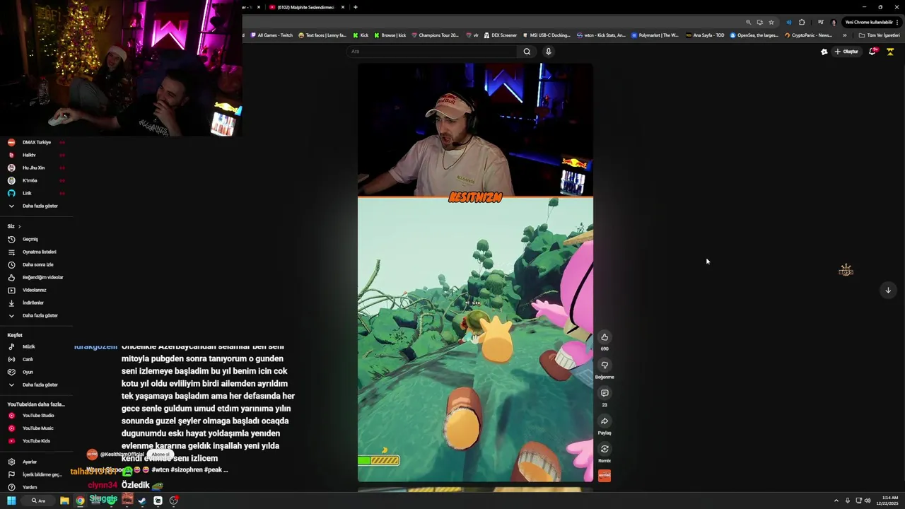Open Ayarlar settings in sidebar
The width and height of the screenshot is (905, 509).
37,462
